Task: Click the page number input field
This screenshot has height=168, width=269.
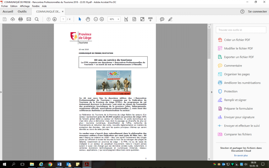Action: point(63,19)
